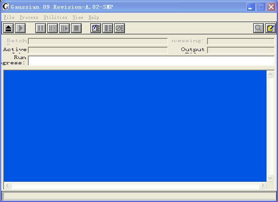Open the File menu
Image resolution: width=278 pixels, height=202 pixels.
pyautogui.click(x=9, y=17)
